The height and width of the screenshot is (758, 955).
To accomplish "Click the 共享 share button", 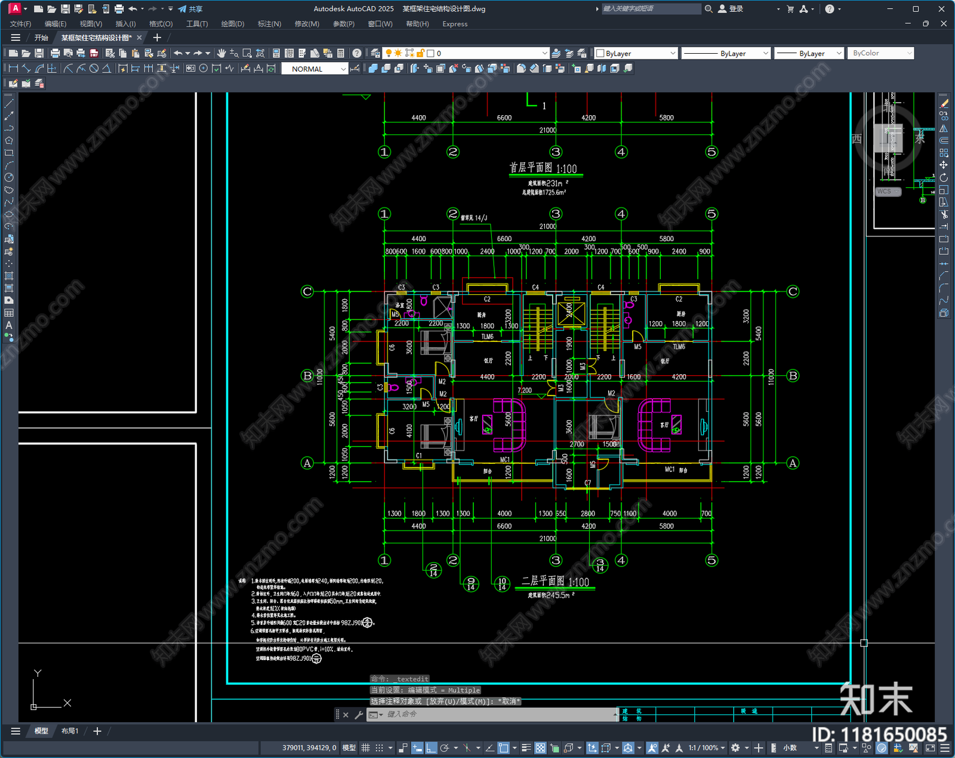I will (190, 9).
